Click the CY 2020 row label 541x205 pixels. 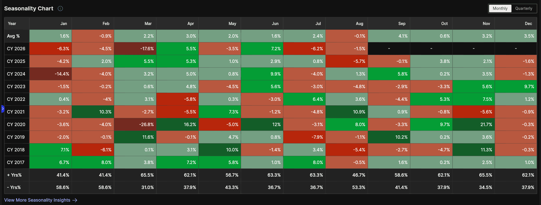[x=16, y=124]
